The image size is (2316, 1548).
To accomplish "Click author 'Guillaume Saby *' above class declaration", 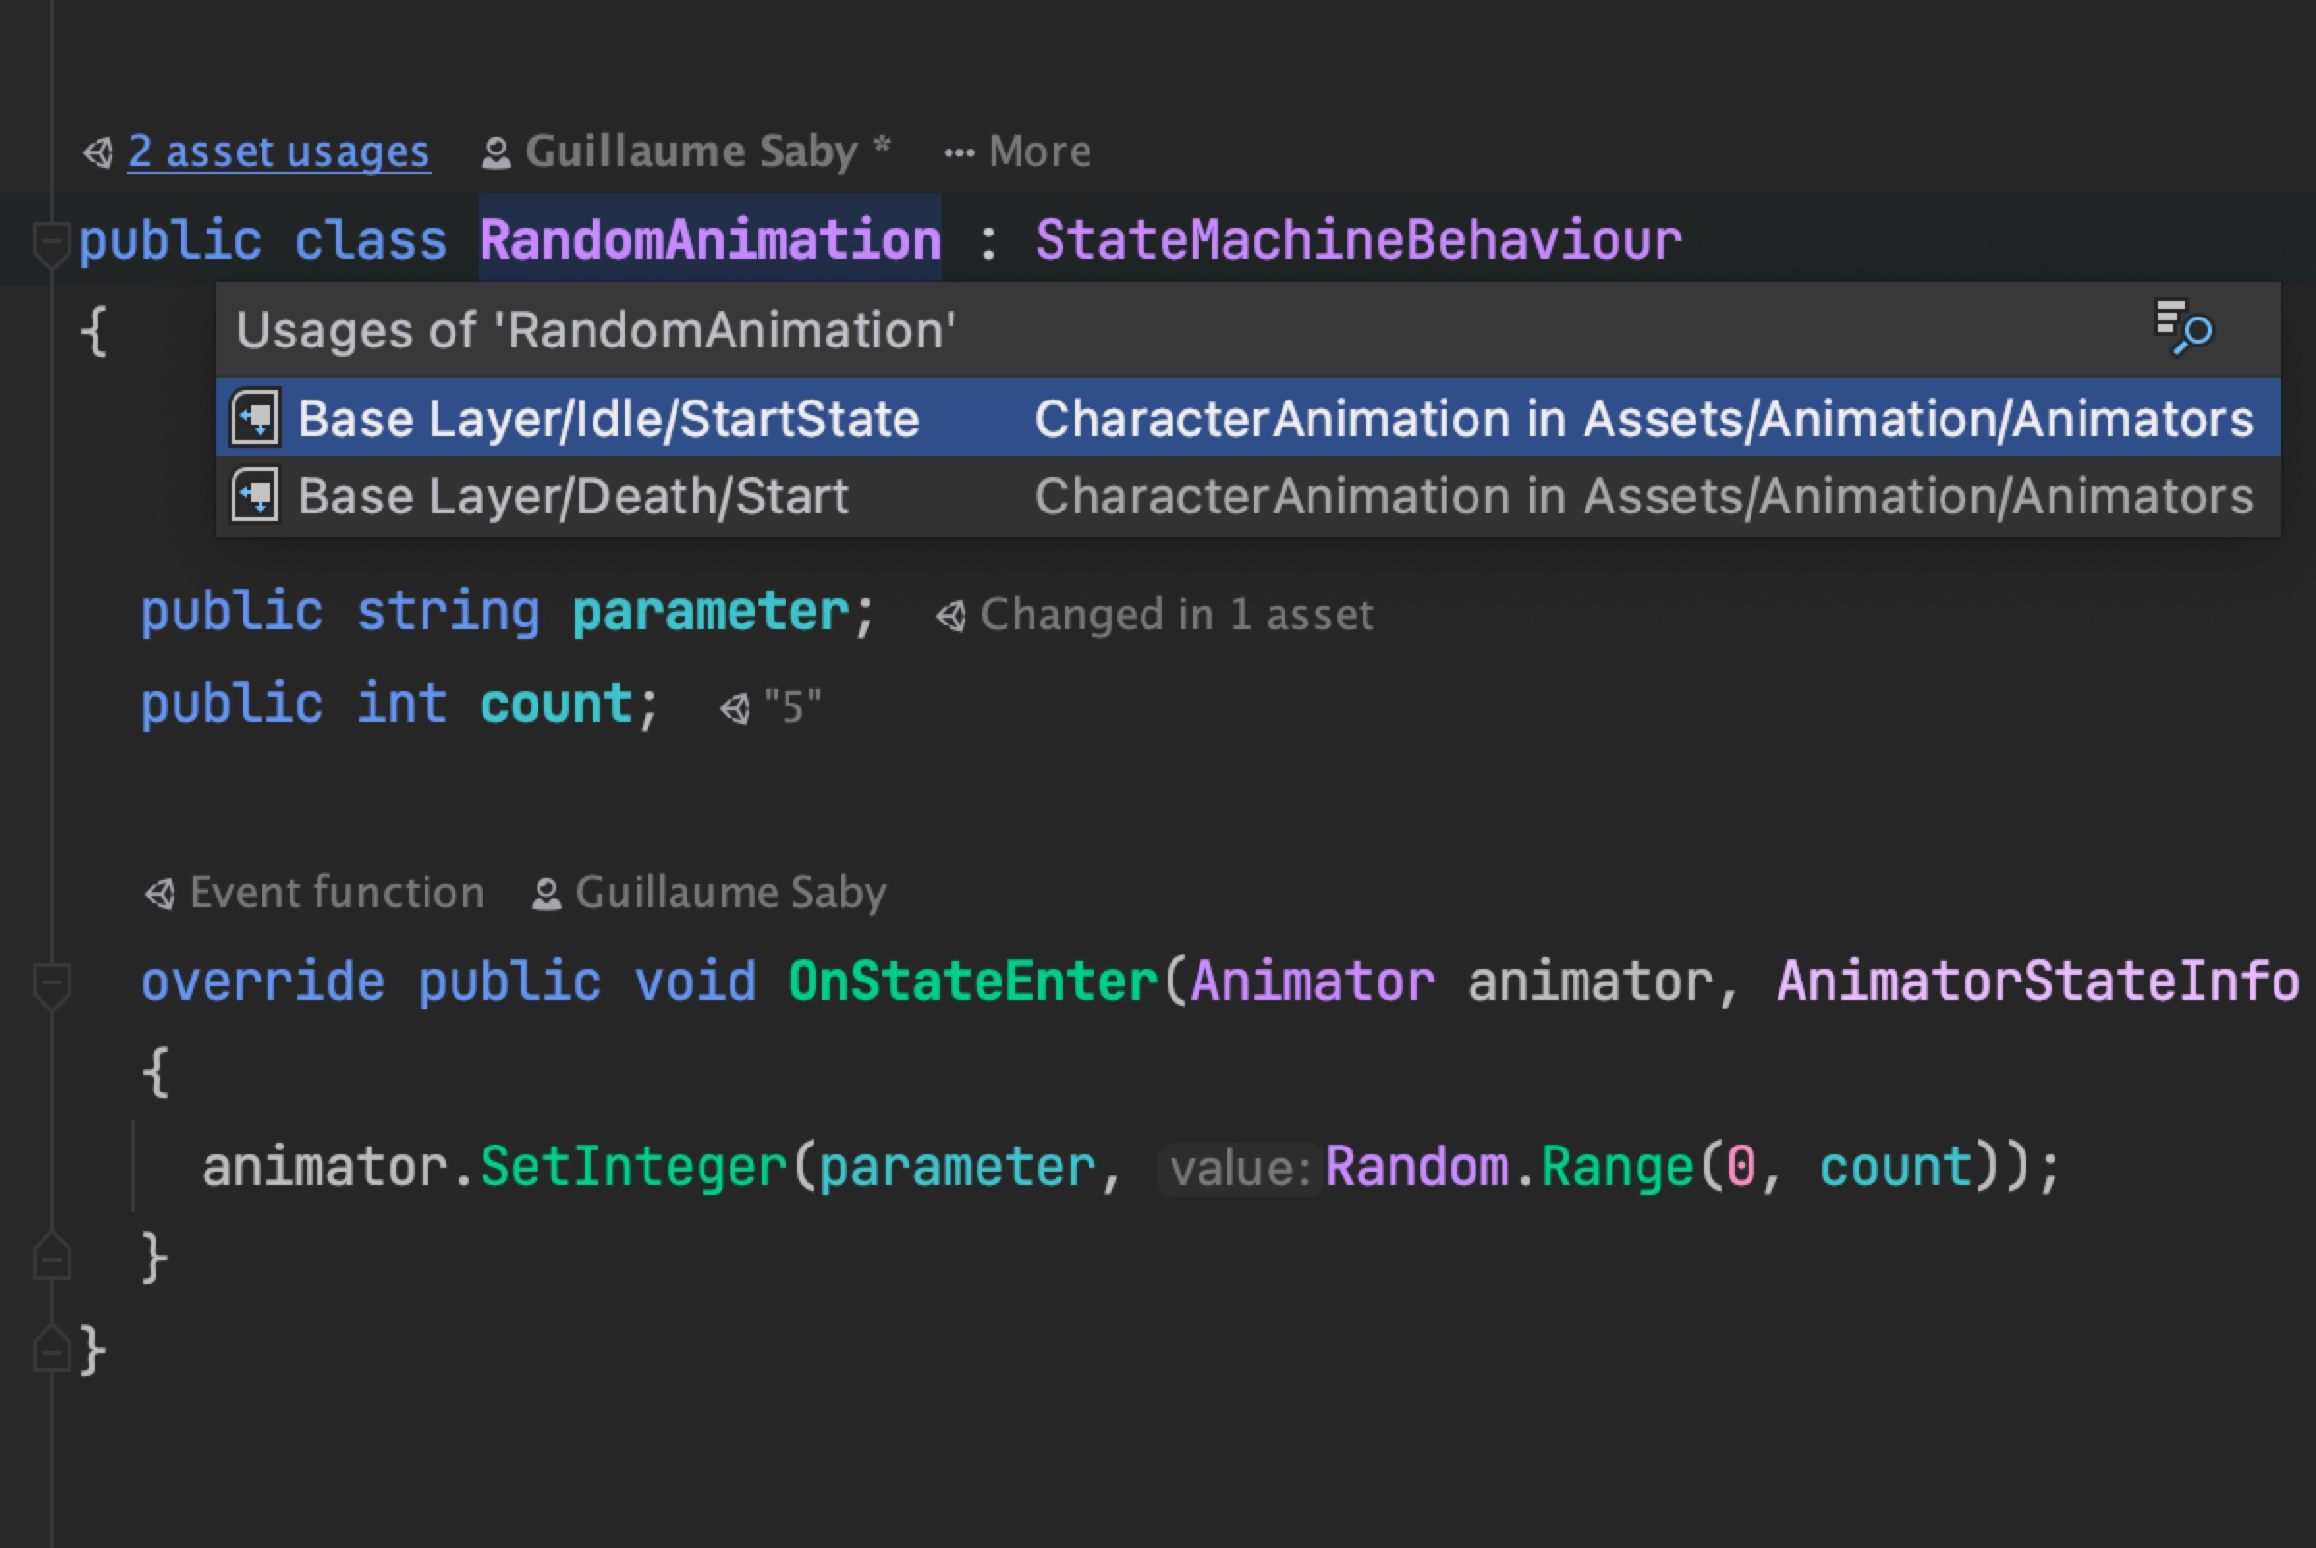I will pos(708,152).
